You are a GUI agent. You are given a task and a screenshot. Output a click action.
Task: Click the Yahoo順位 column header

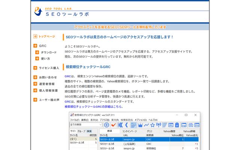point(177,135)
